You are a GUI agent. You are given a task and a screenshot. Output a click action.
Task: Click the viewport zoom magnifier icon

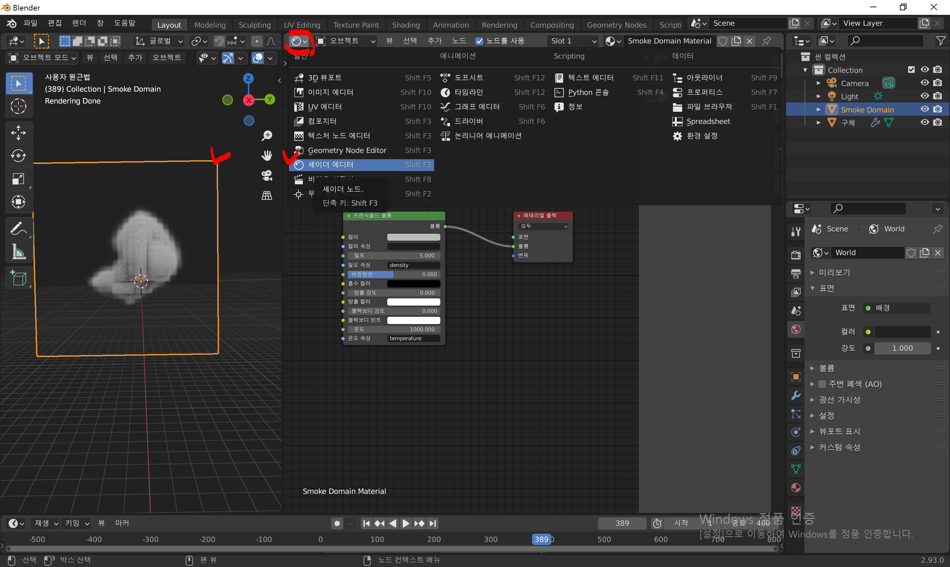(267, 135)
